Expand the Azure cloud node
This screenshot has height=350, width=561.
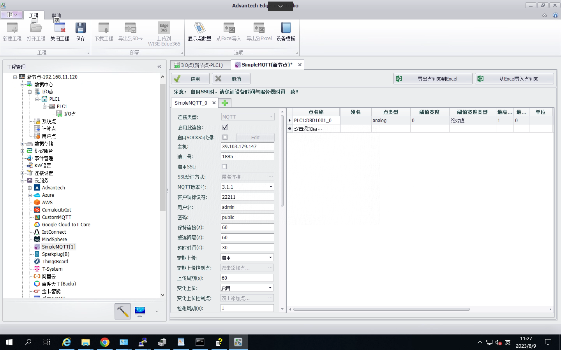click(x=30, y=195)
